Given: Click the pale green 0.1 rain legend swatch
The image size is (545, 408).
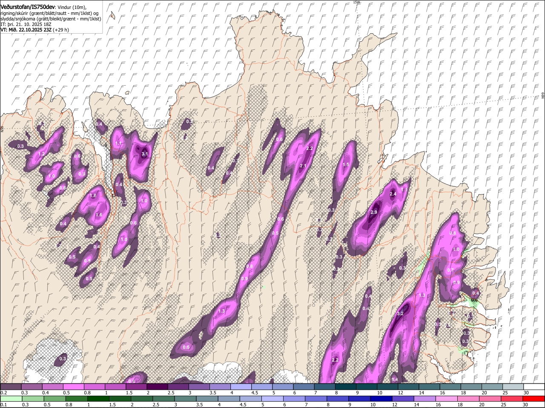Looking at the screenshot, I should 12,399.
